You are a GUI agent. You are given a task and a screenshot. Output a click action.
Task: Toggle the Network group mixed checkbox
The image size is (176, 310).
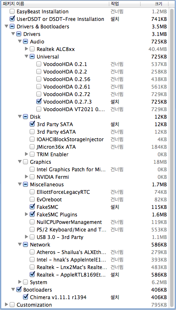(x=25, y=244)
